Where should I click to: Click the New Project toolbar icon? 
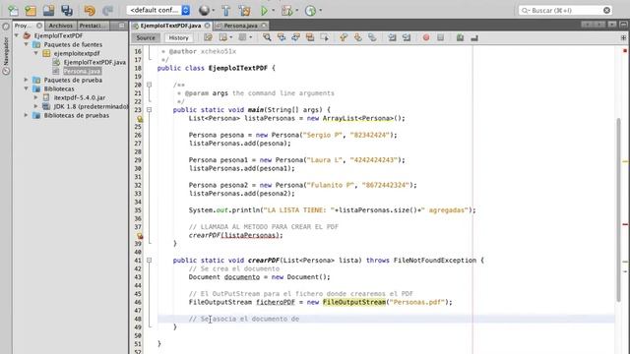tap(31, 11)
